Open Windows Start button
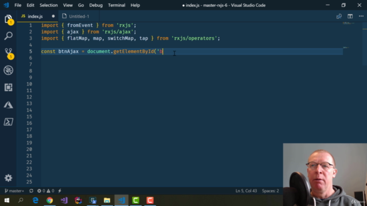The image size is (367, 206). (6, 200)
